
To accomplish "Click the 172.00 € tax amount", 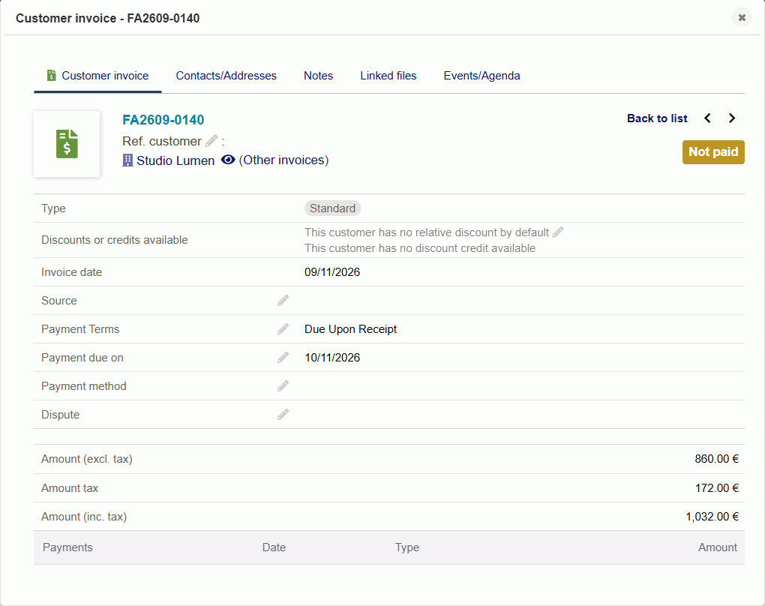I will (716, 488).
